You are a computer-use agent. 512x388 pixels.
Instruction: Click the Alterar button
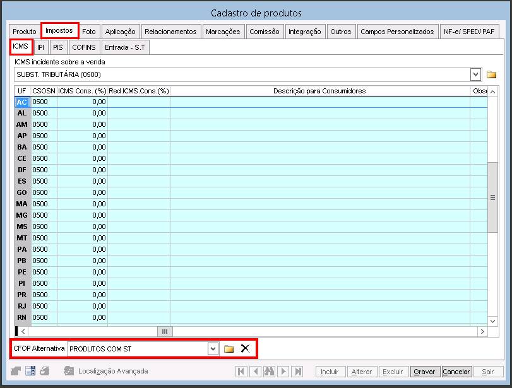[362, 372]
